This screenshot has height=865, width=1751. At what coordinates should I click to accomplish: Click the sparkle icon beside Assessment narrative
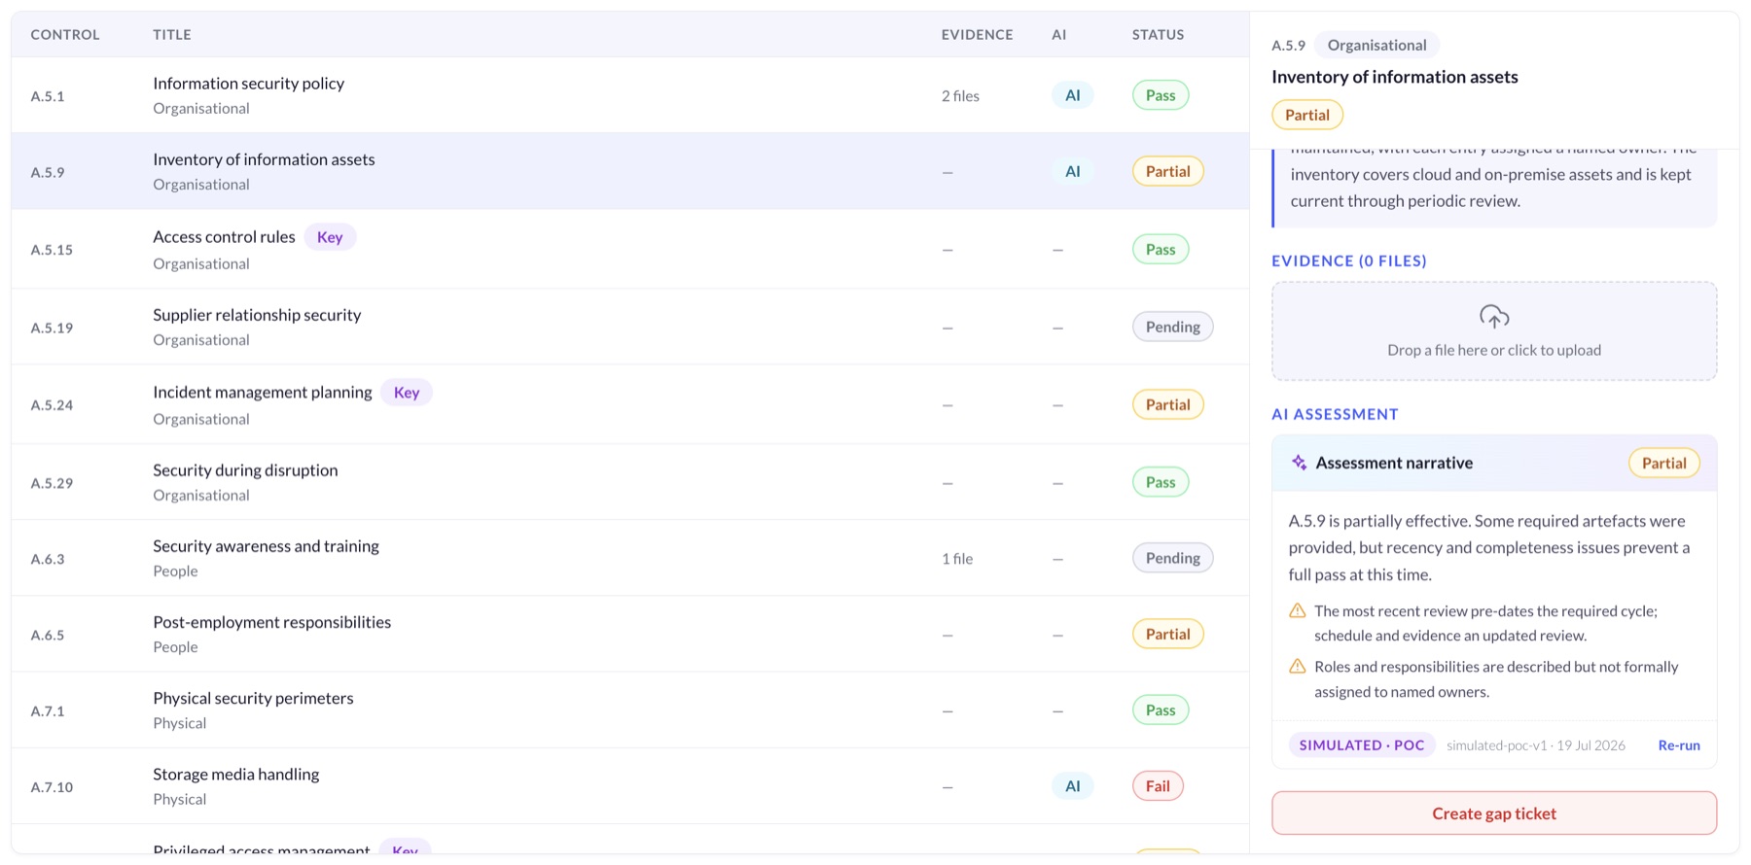pyautogui.click(x=1299, y=463)
